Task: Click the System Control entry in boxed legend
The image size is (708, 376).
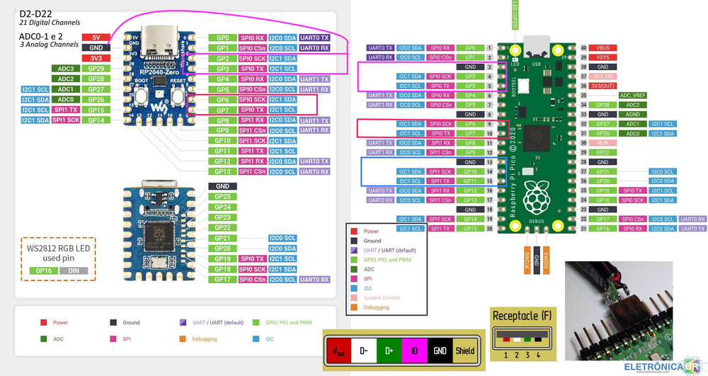Action: [x=382, y=297]
